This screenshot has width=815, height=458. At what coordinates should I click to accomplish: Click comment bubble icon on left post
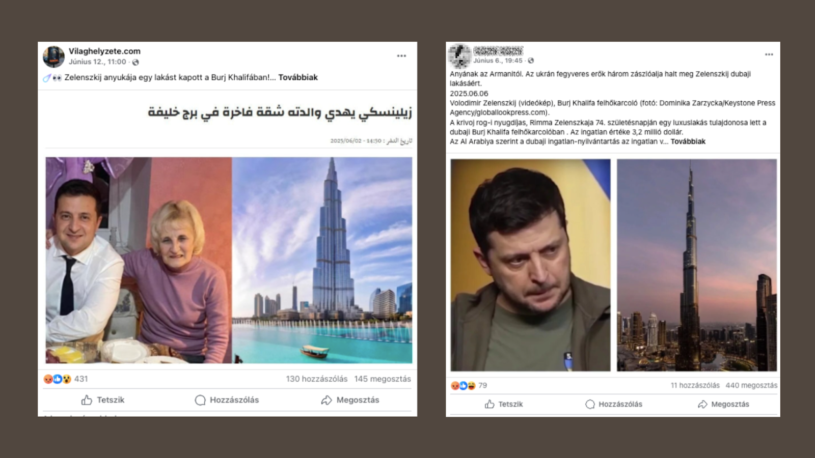(x=200, y=400)
